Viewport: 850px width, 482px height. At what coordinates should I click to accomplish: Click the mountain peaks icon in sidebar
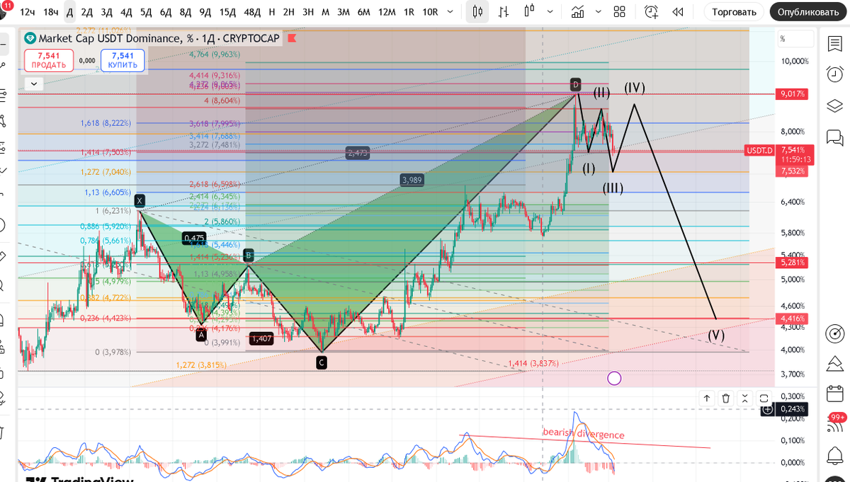834,363
